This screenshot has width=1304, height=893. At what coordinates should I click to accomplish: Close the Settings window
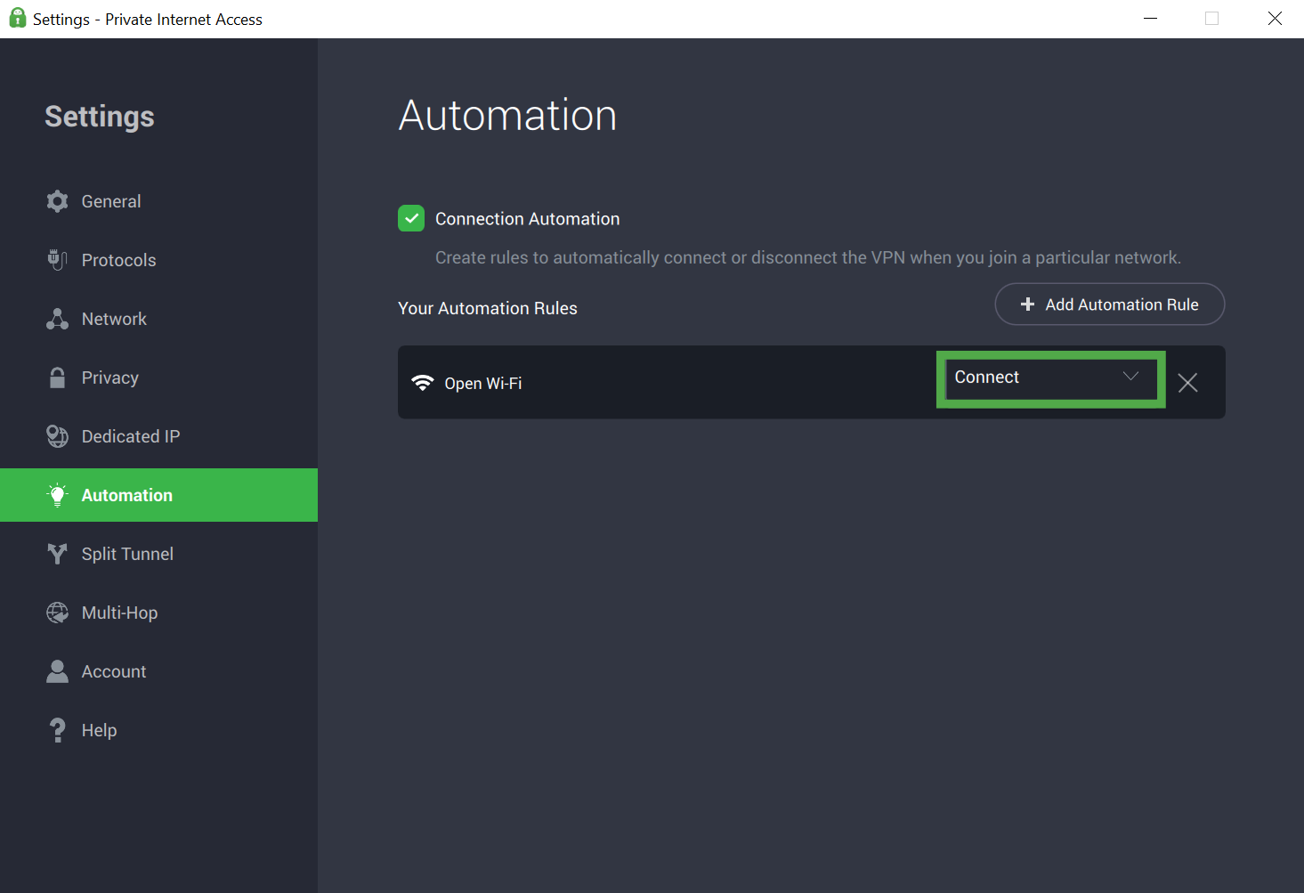(1275, 19)
